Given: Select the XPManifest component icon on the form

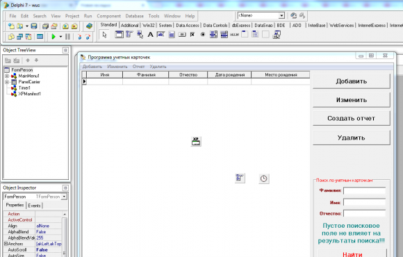Looking at the screenshot, I should 196,142.
